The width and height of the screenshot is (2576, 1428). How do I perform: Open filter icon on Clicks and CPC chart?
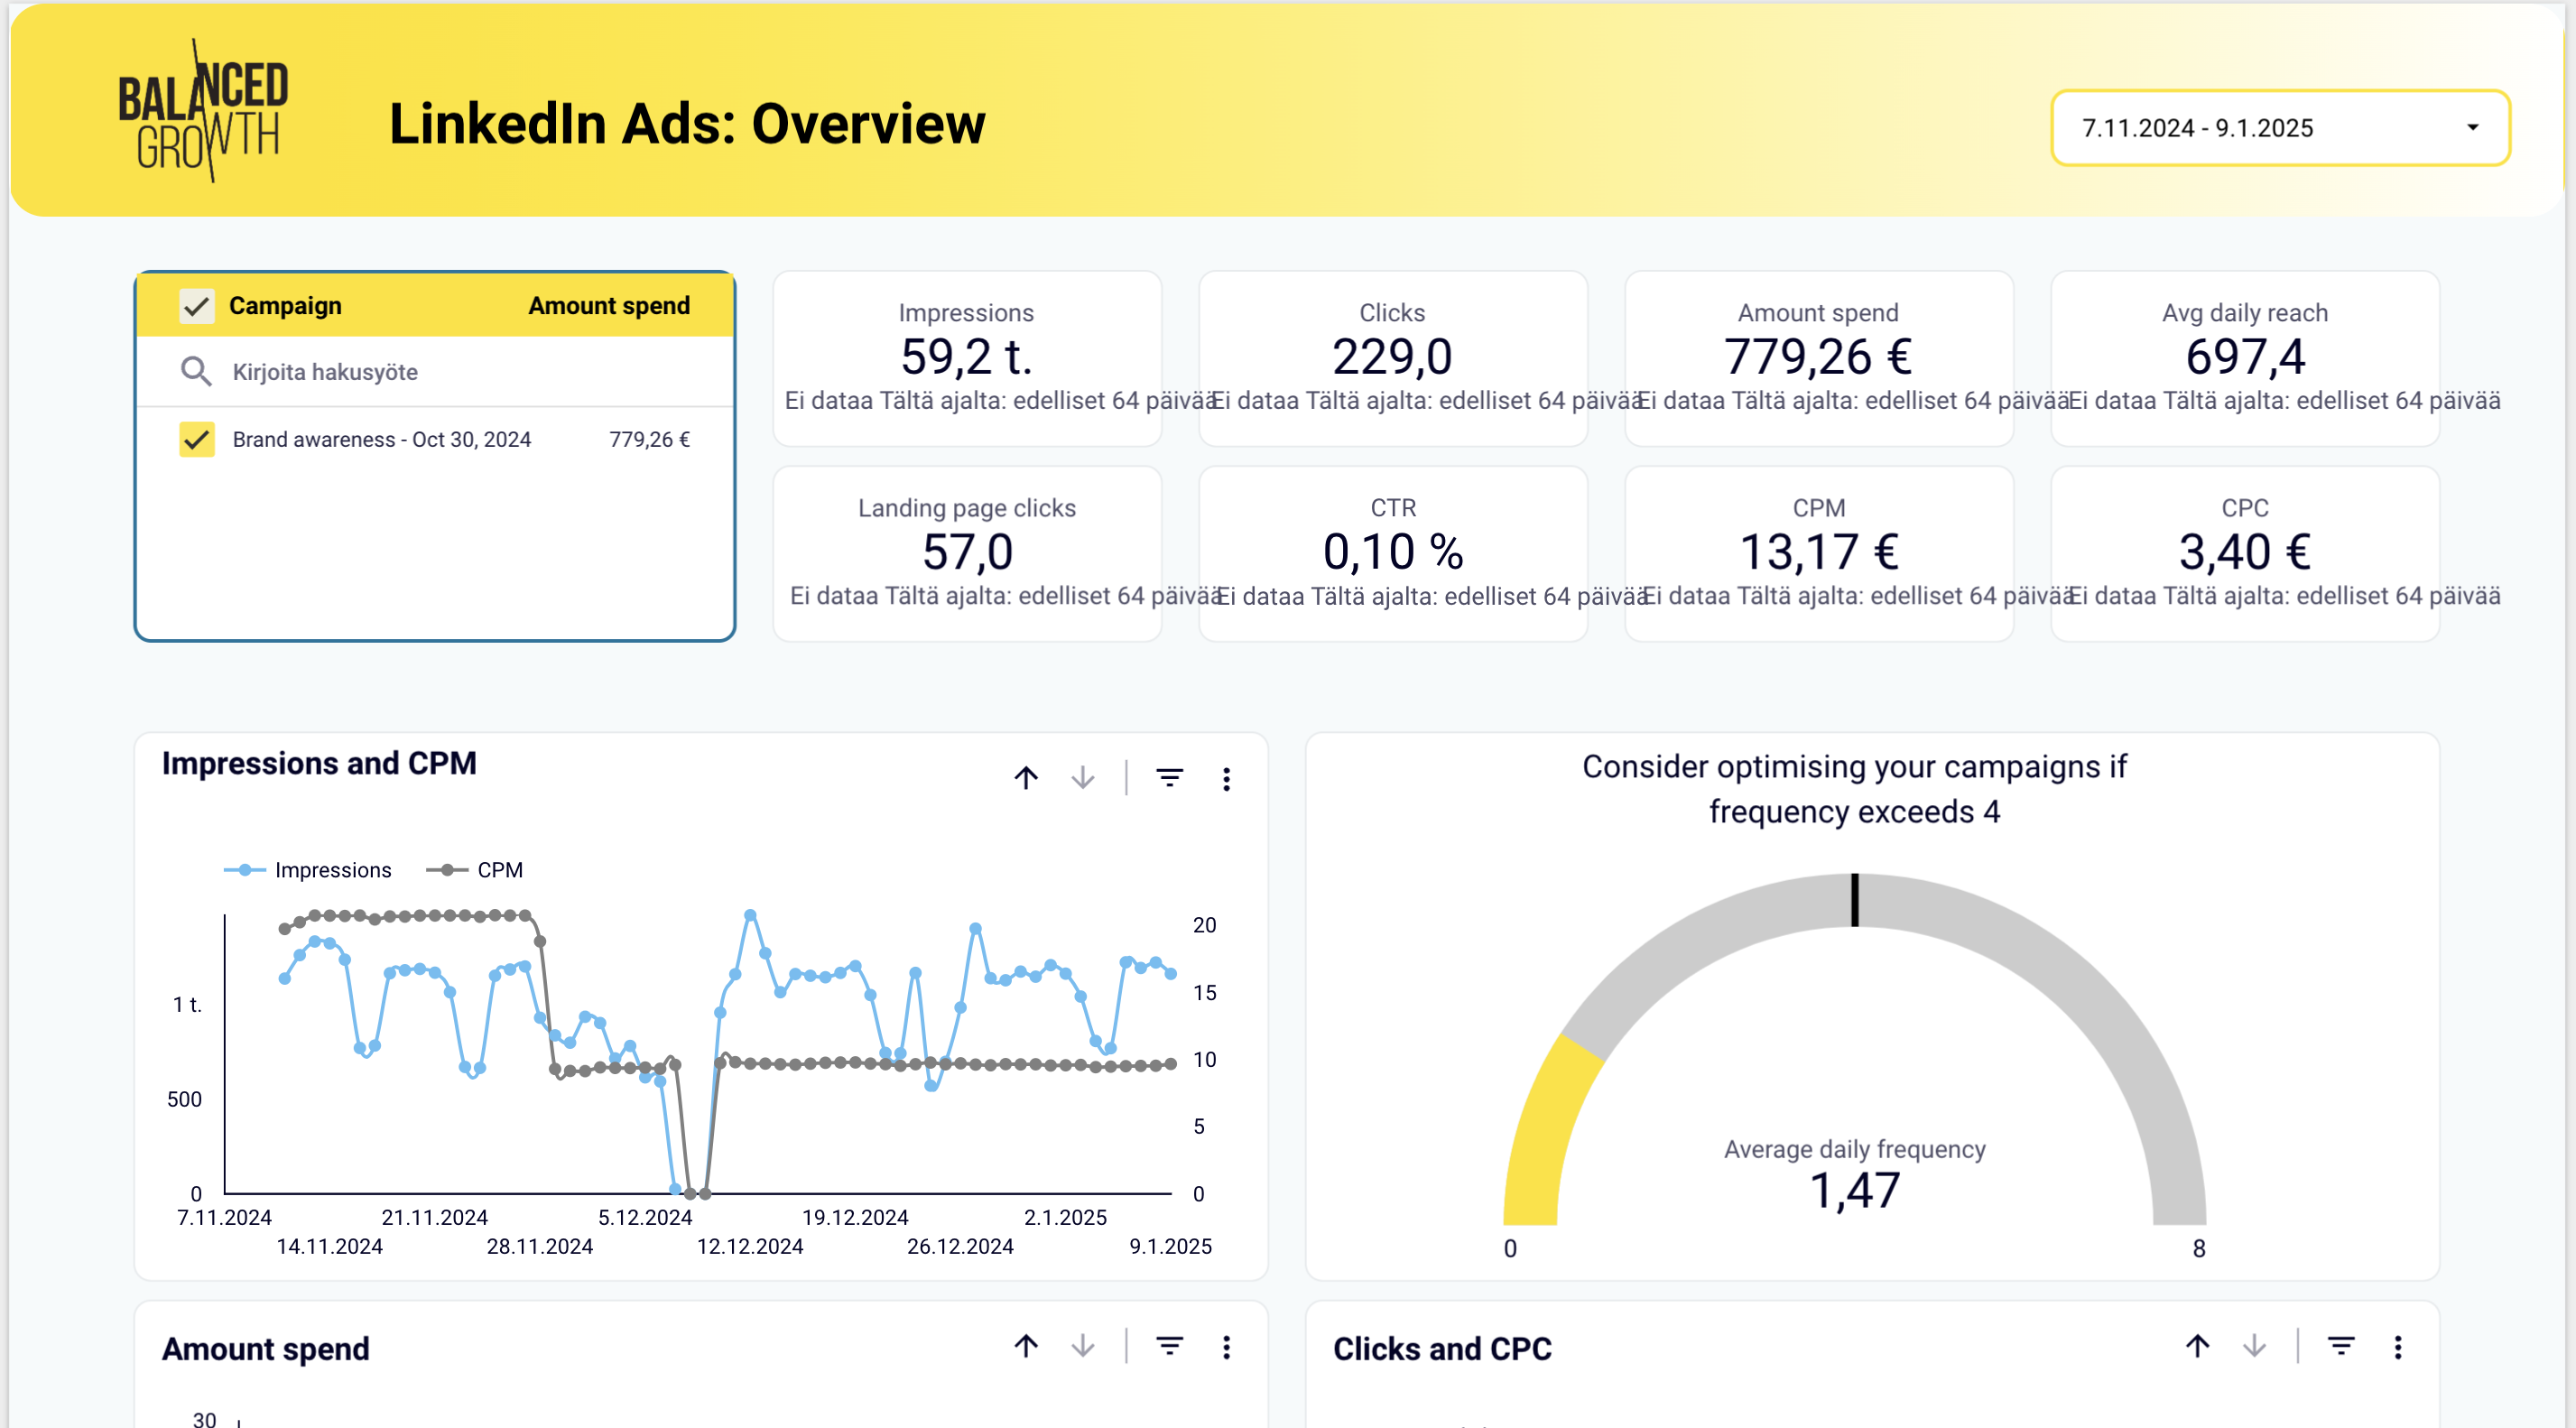tap(2340, 1346)
